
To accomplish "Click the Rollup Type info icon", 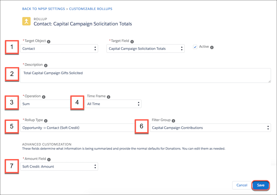I will [x=46, y=121].
